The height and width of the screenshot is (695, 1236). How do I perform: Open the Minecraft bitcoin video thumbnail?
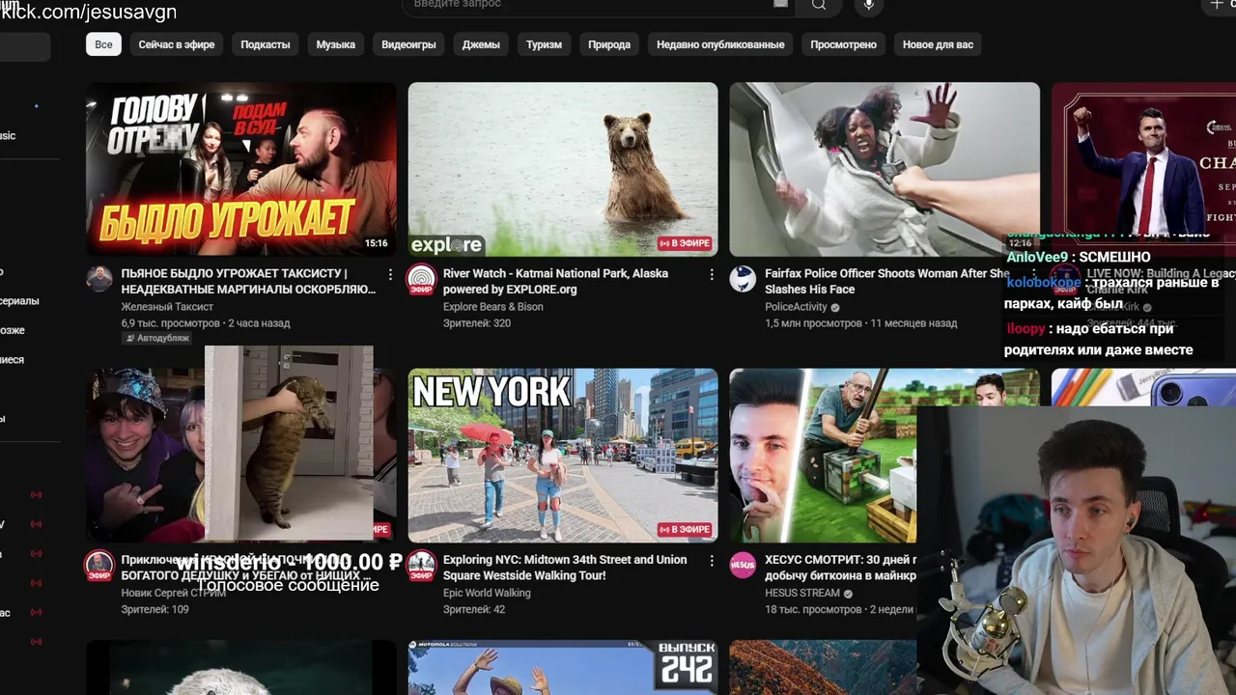click(x=823, y=455)
